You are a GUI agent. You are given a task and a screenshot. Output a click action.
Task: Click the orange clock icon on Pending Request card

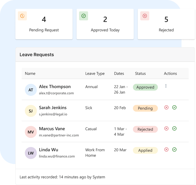click(x=22, y=16)
